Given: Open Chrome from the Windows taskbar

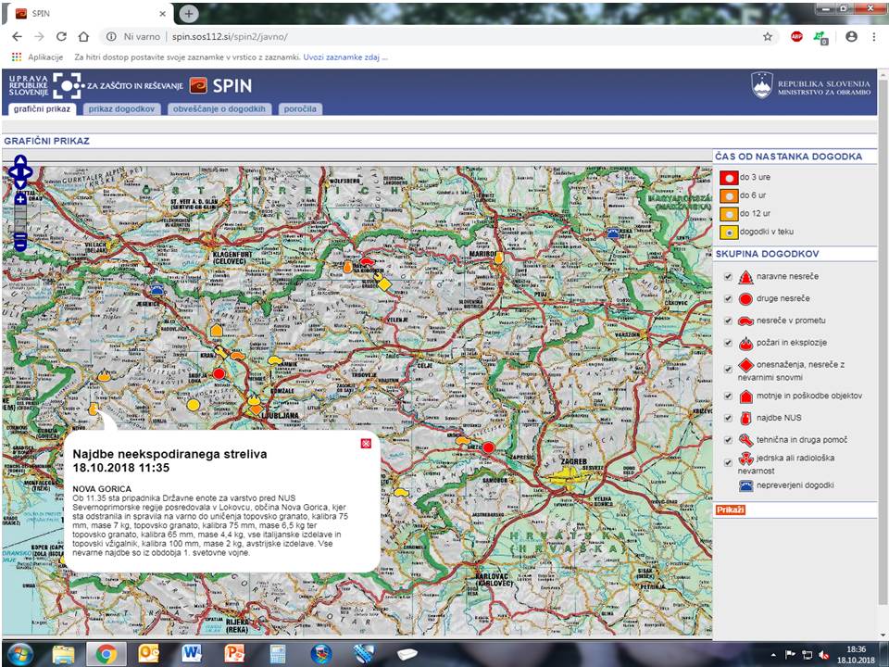Looking at the screenshot, I should click(x=106, y=654).
